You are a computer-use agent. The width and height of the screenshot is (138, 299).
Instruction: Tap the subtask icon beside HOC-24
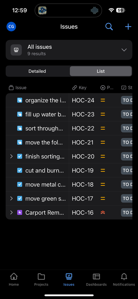20,100
